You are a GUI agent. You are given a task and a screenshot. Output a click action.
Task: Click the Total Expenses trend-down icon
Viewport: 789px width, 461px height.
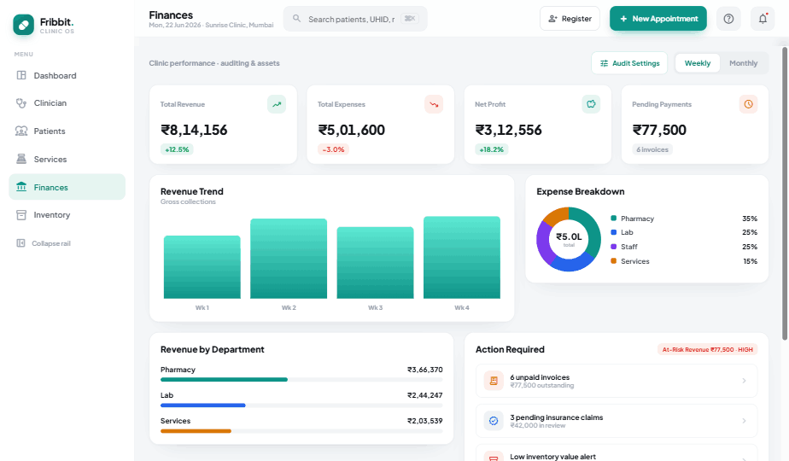pyautogui.click(x=434, y=104)
